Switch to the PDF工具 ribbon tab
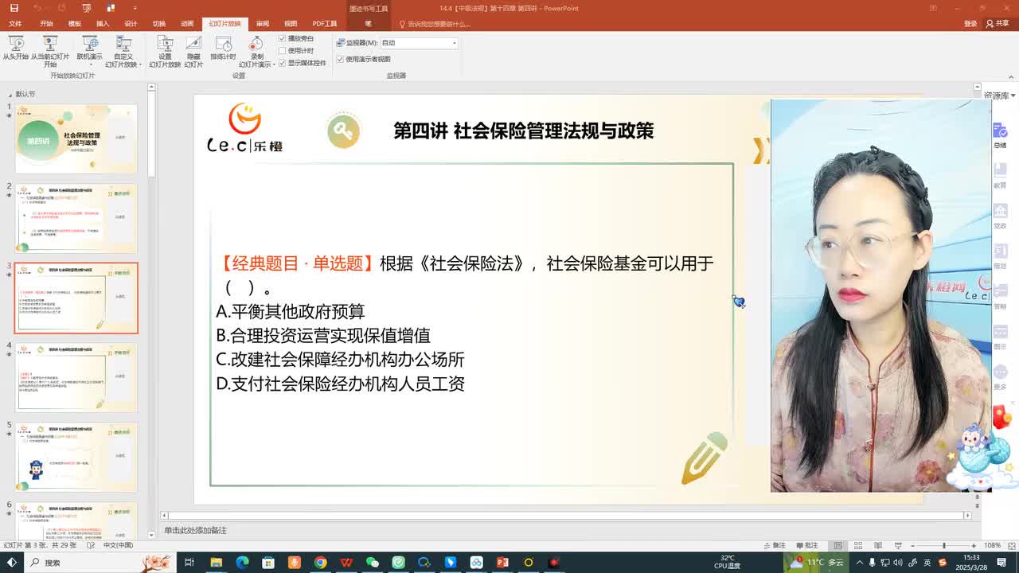 point(325,24)
